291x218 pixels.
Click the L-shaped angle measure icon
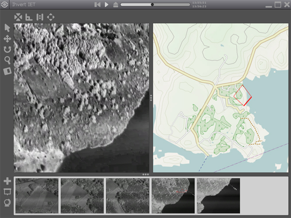pyautogui.click(x=29, y=17)
